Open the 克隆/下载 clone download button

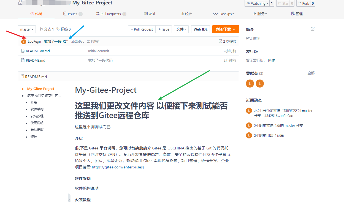[226, 29]
